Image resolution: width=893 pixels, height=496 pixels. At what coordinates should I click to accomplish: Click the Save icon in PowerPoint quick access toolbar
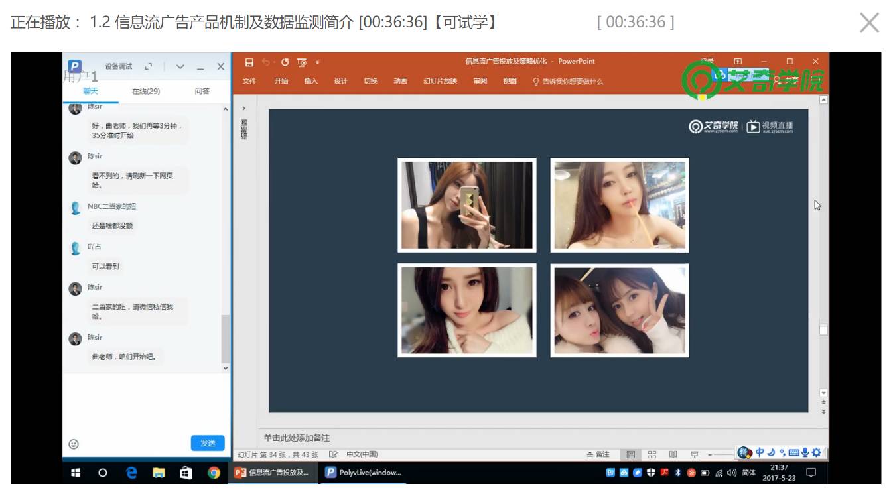tap(249, 62)
